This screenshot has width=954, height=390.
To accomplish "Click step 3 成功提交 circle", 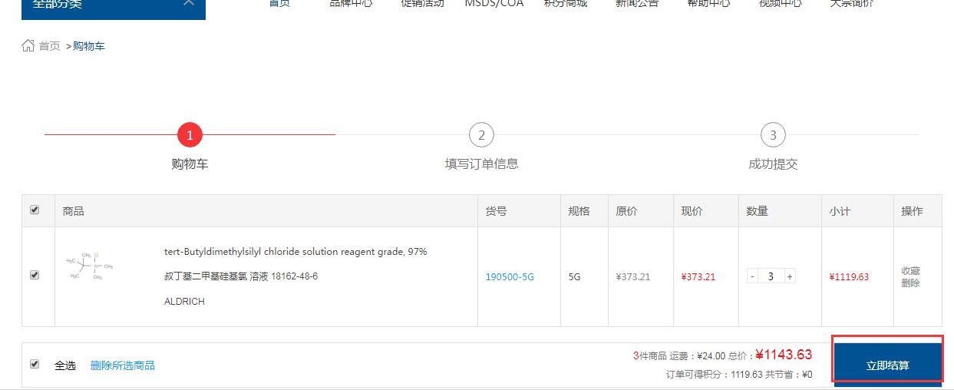I will 773,136.
